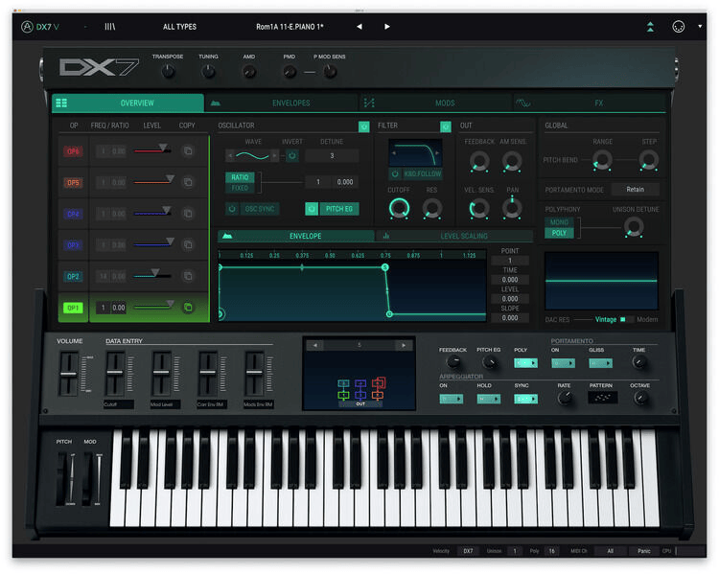Click the OP6 level slider
The height and width of the screenshot is (574, 719).
click(x=152, y=149)
